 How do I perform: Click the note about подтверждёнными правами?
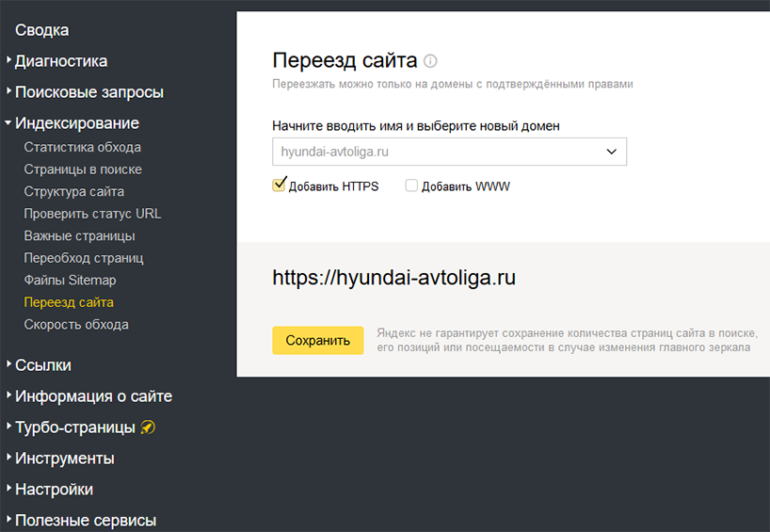coord(453,84)
